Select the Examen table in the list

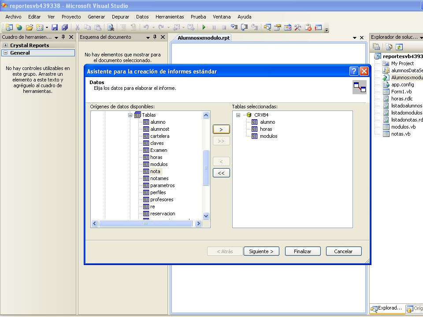(x=159, y=150)
